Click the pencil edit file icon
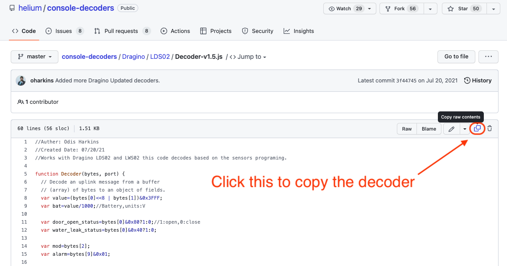This screenshot has width=507, height=266. tap(452, 129)
